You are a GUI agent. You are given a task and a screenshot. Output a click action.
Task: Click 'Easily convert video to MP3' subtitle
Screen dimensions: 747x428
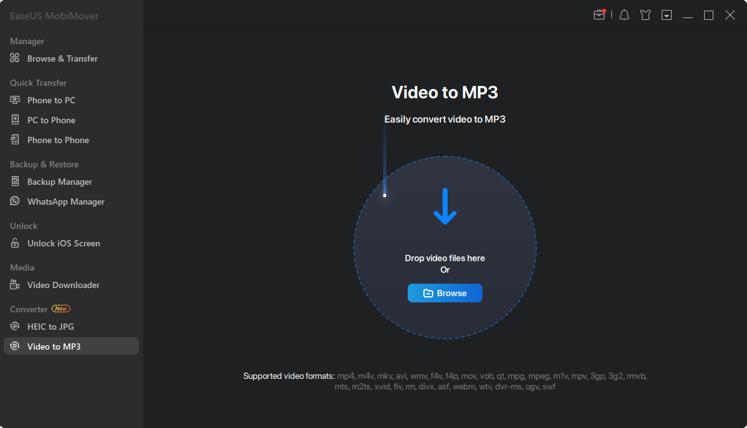445,119
